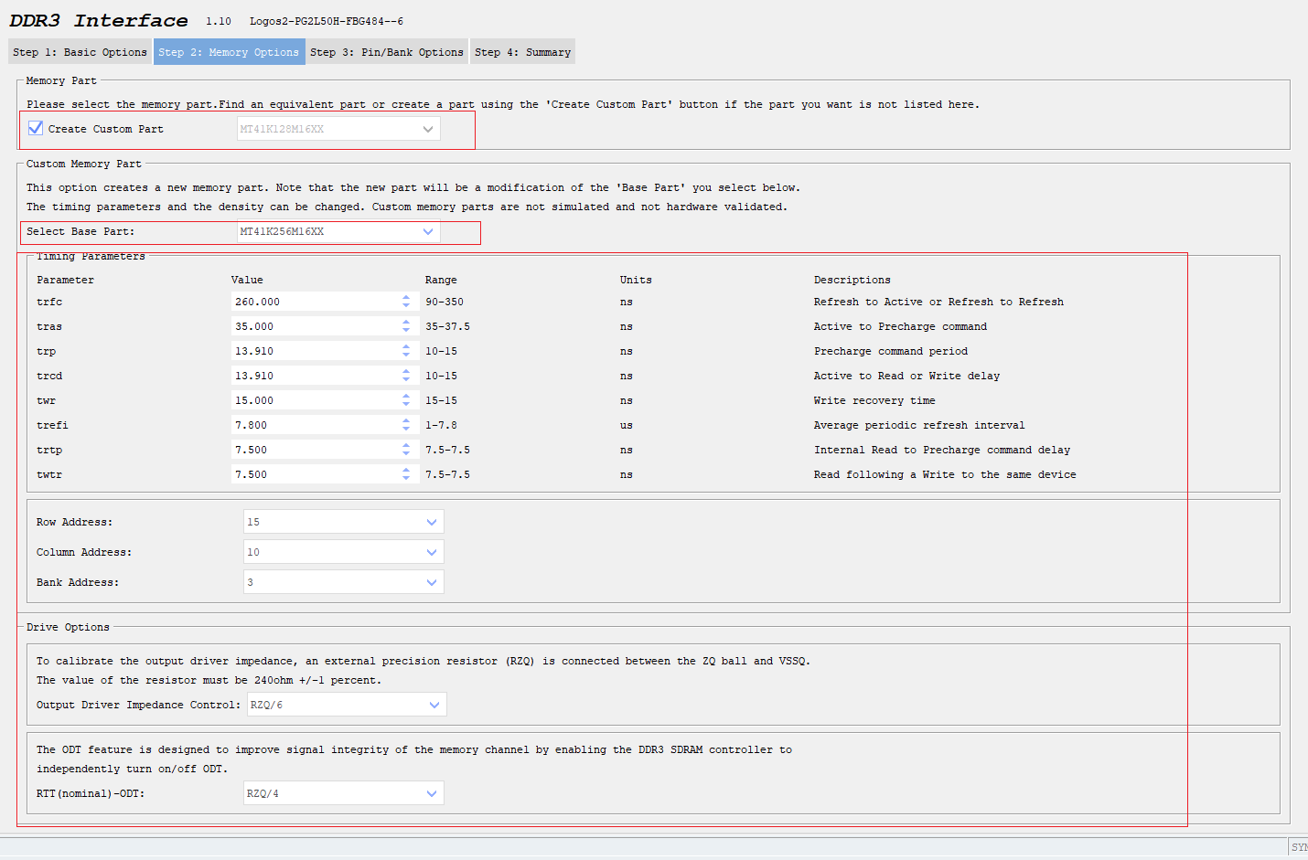The height and width of the screenshot is (860, 1308).
Task: Increase the trp value using the spinner
Action: (406, 346)
